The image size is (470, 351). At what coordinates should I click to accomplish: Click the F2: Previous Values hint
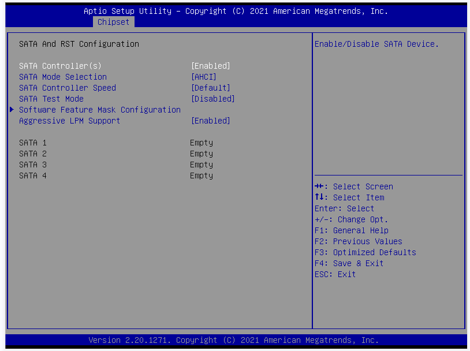pyautogui.click(x=358, y=241)
